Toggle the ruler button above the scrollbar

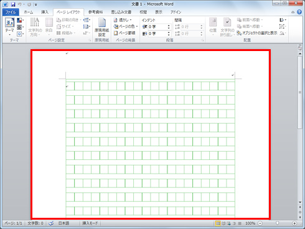(x=300, y=48)
